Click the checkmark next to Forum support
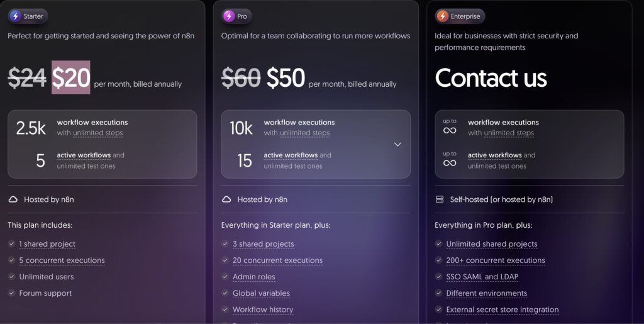 11,293
